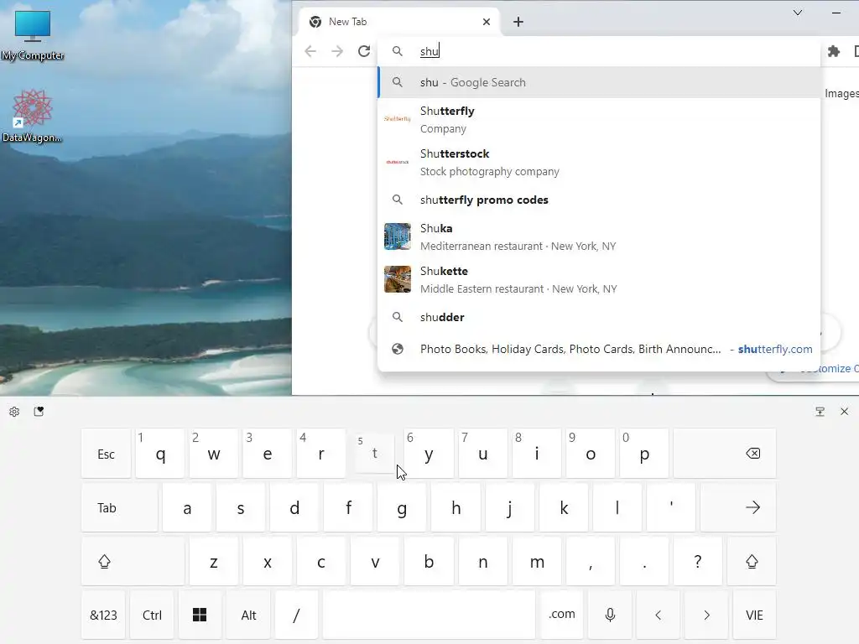Close the New Tab tab
This screenshot has width=859, height=644.
pos(487,22)
